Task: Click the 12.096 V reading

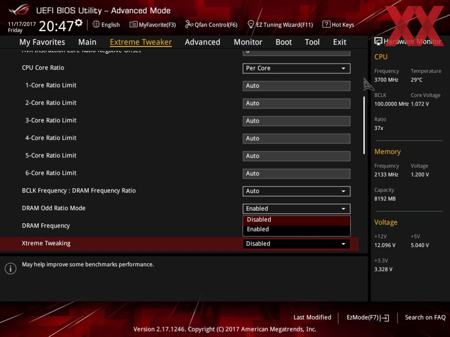Action: coord(385,245)
